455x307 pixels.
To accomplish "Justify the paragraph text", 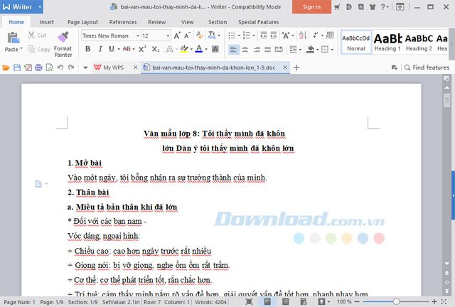I will pos(267,49).
